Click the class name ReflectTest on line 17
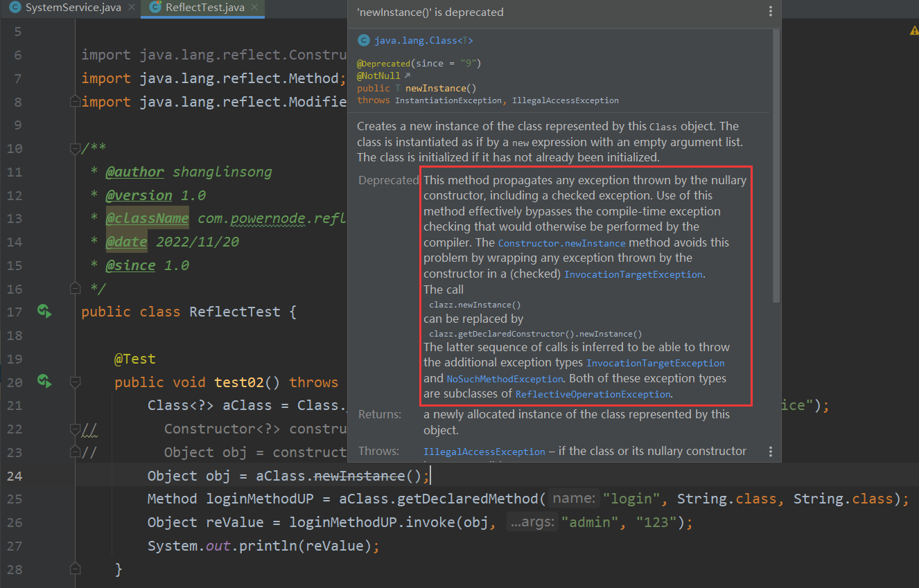 coord(235,312)
